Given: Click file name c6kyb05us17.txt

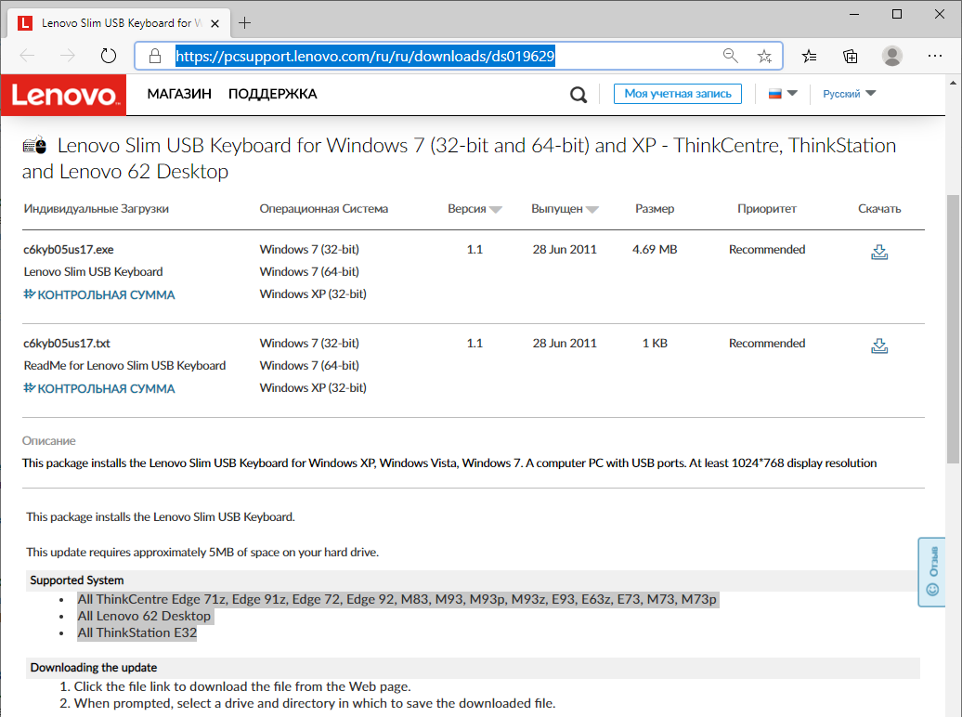Looking at the screenshot, I should 67,343.
